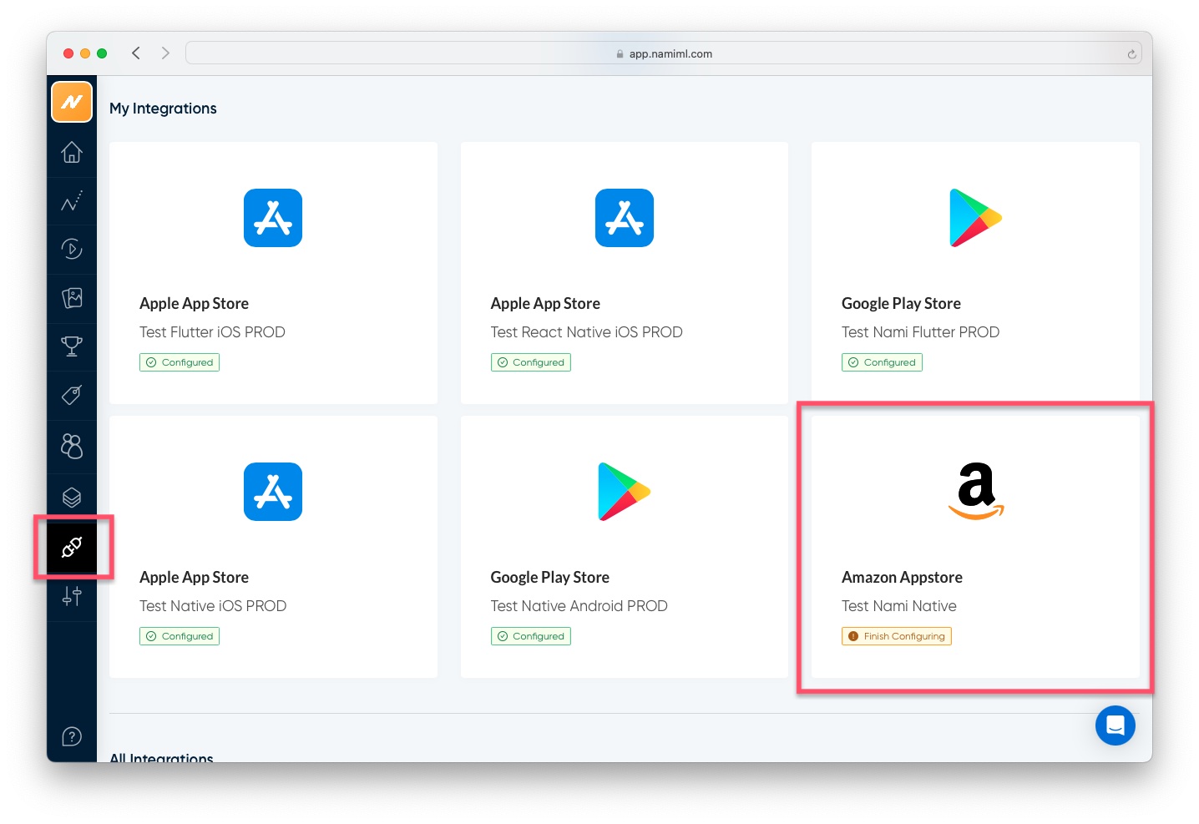Click Google Play icon for Test Native Android PROD
The height and width of the screenshot is (824, 1199).
[x=625, y=492]
